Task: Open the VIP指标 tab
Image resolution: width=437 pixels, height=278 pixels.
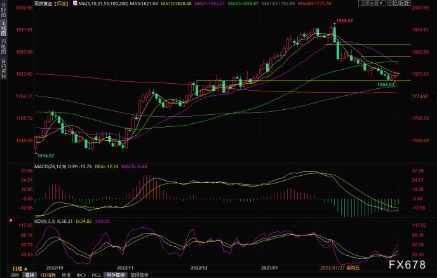Action: coord(48,275)
